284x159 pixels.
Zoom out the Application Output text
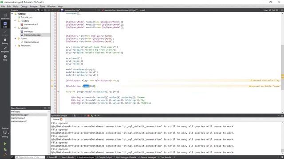point(99,116)
